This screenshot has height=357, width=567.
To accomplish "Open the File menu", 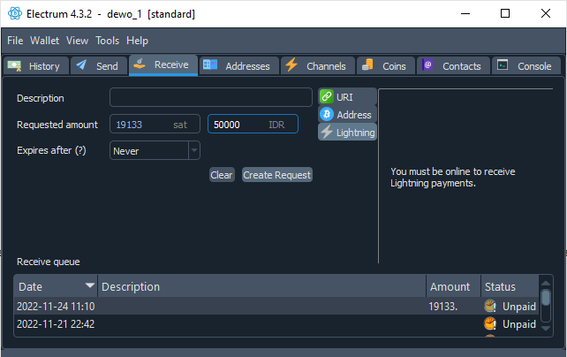I will pyautogui.click(x=15, y=41).
